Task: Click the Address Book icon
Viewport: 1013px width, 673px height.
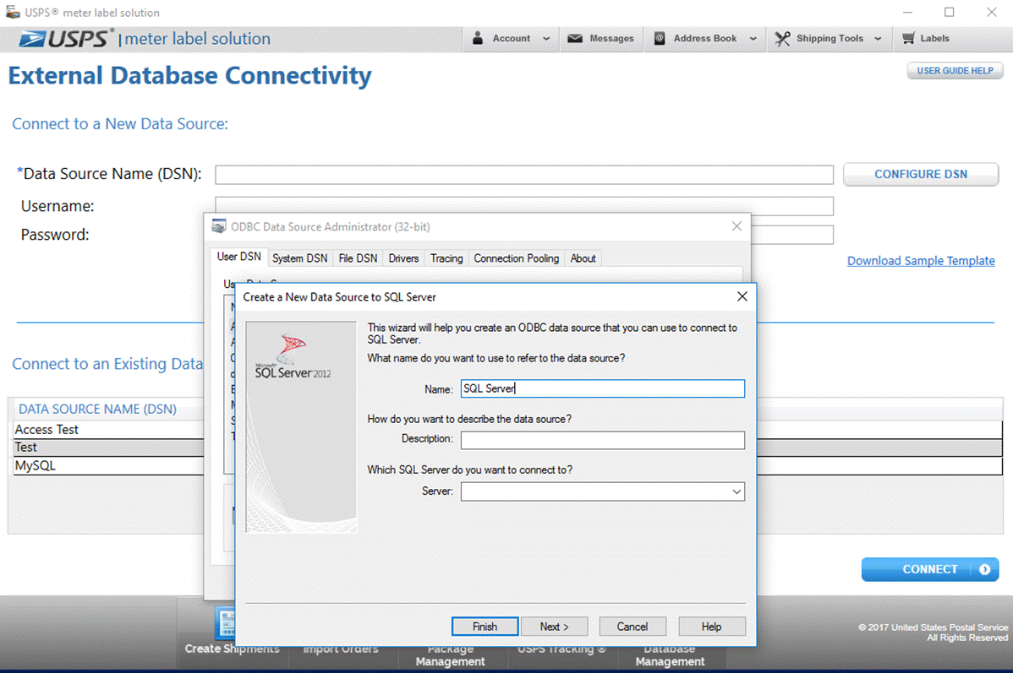Action: click(x=659, y=39)
